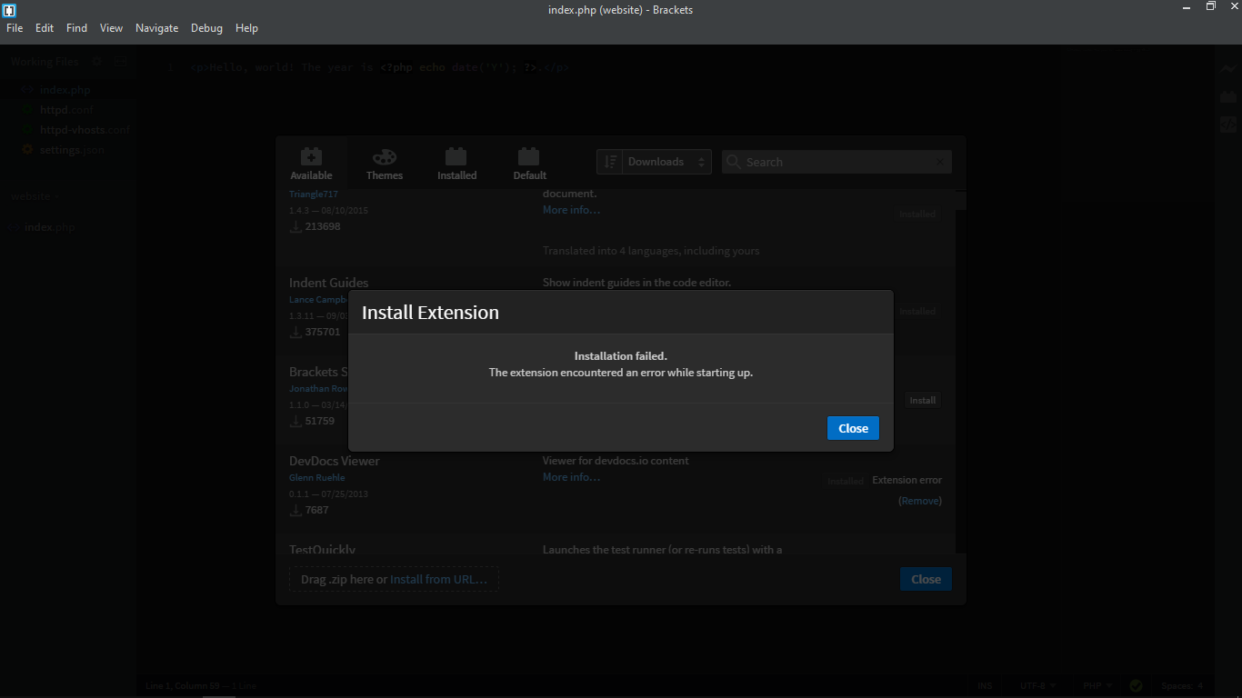Click the Install from URL link

click(438, 579)
